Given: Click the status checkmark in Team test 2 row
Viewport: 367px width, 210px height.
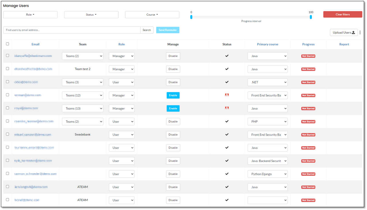Looking at the screenshot, I should (x=227, y=69).
